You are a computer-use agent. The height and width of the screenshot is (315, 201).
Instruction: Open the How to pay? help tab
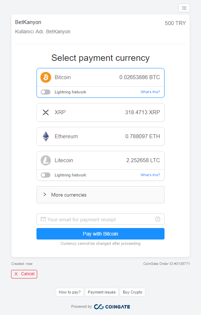click(x=70, y=292)
